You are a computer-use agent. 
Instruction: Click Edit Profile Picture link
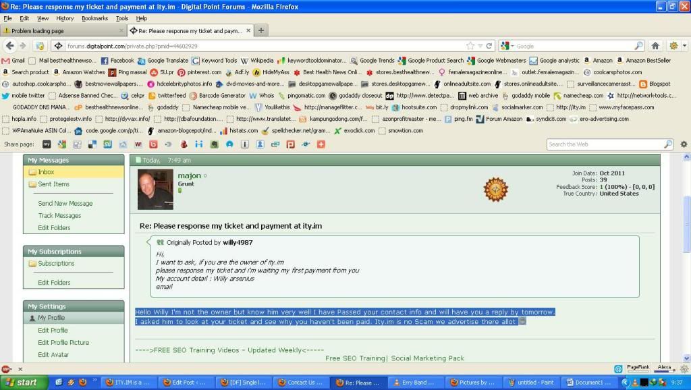63,342
